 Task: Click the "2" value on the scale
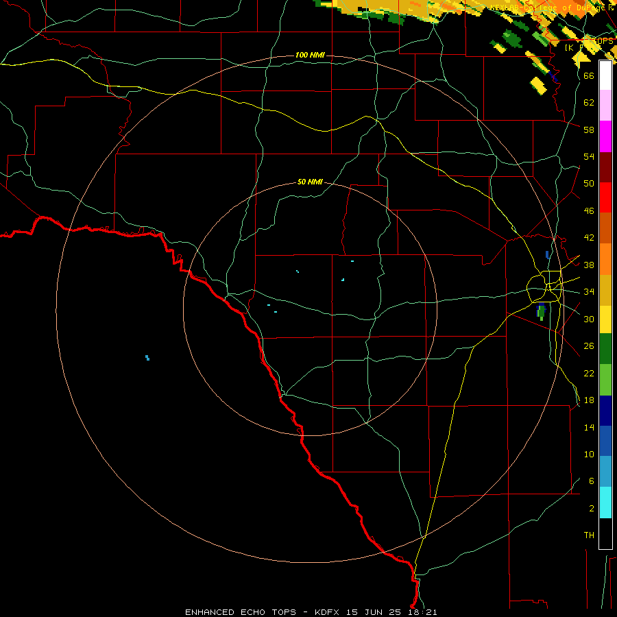coord(592,509)
